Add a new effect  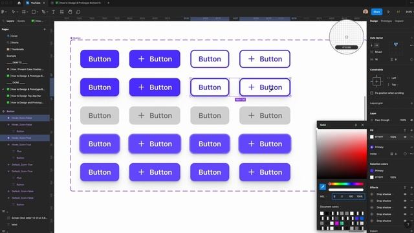411,188
